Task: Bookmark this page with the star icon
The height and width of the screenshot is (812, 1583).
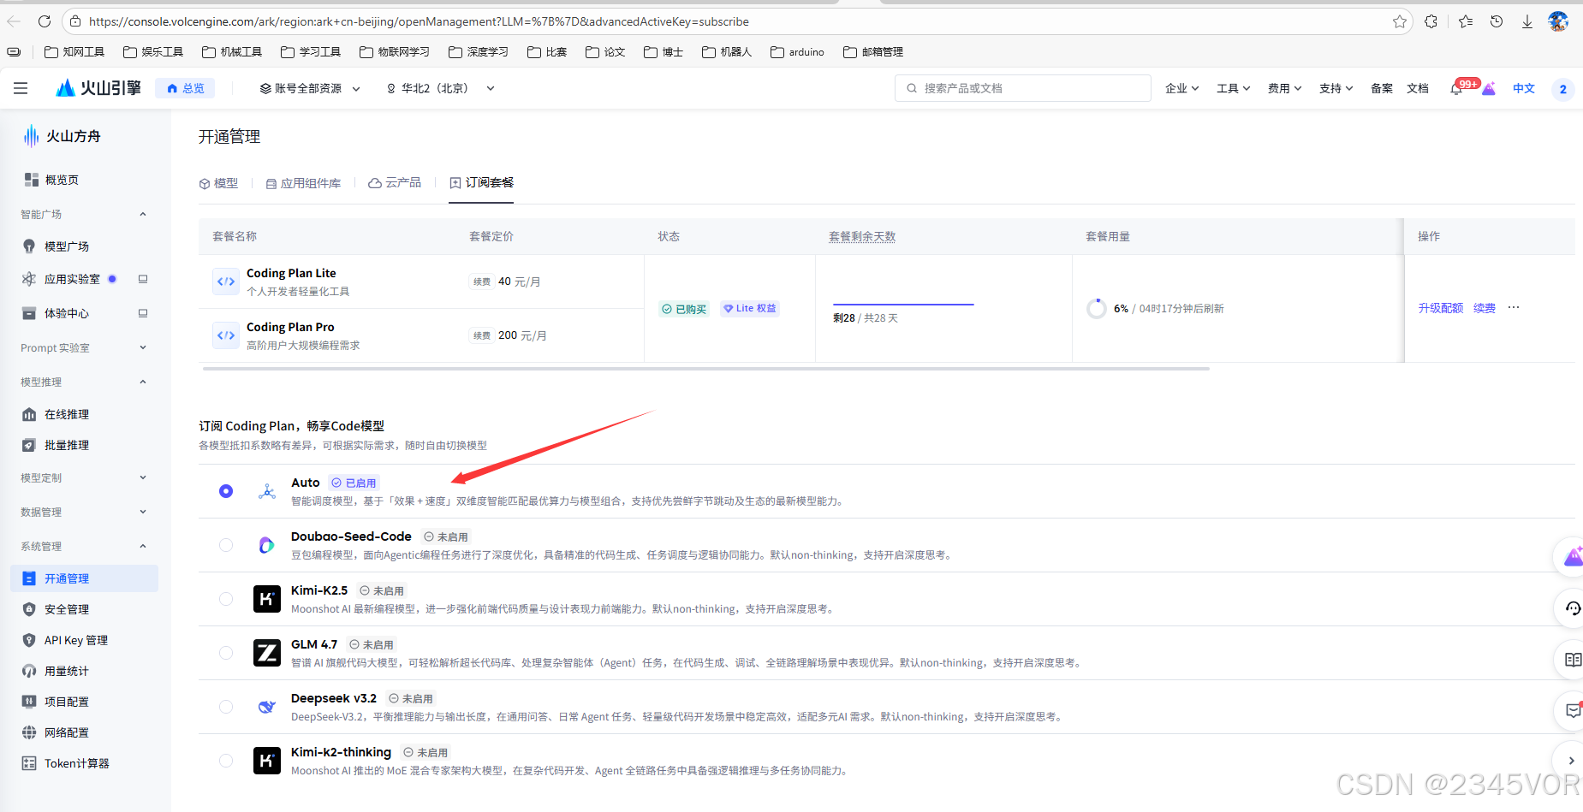Action: 1400,21
